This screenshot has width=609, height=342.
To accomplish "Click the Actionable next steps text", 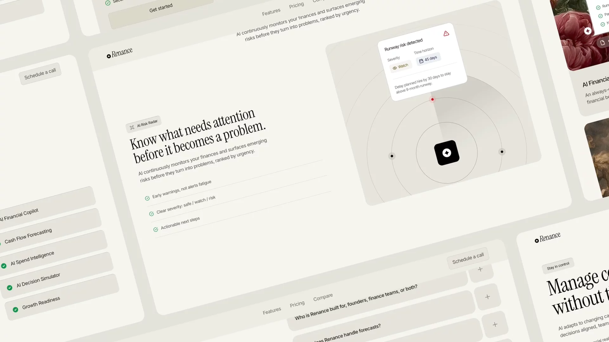I will 180,223.
